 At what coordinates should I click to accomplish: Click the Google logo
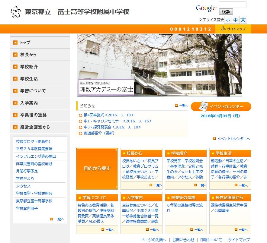206,8
